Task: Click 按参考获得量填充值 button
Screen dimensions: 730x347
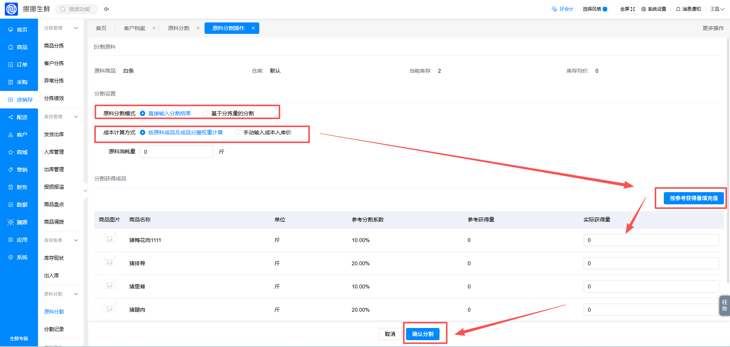Action: click(694, 198)
